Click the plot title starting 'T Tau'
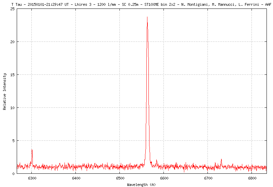The height and width of the screenshot is (187, 273). (x=141, y=4)
